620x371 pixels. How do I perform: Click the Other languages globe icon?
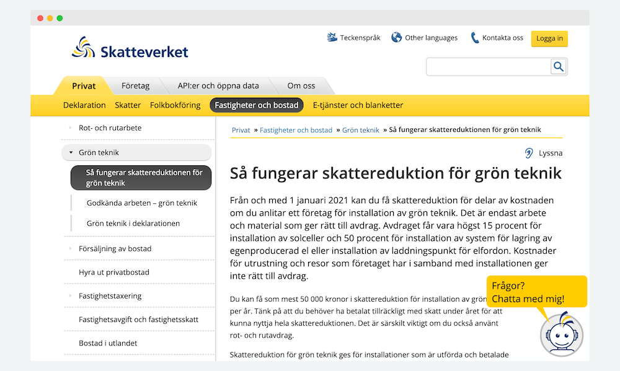[397, 38]
